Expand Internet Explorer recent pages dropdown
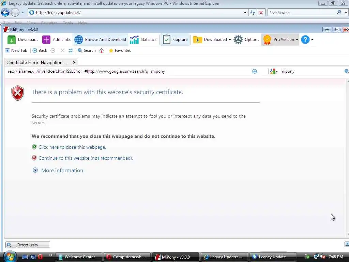This screenshot has height=262, width=349. click(22, 13)
